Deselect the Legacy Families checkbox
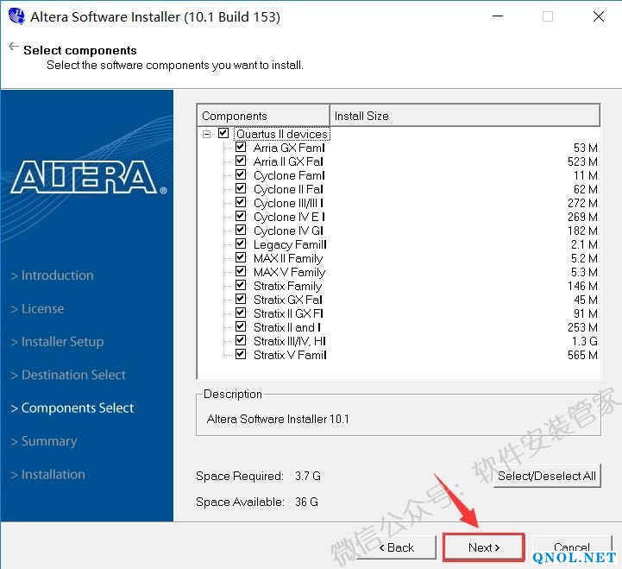The image size is (622, 569). click(x=241, y=244)
